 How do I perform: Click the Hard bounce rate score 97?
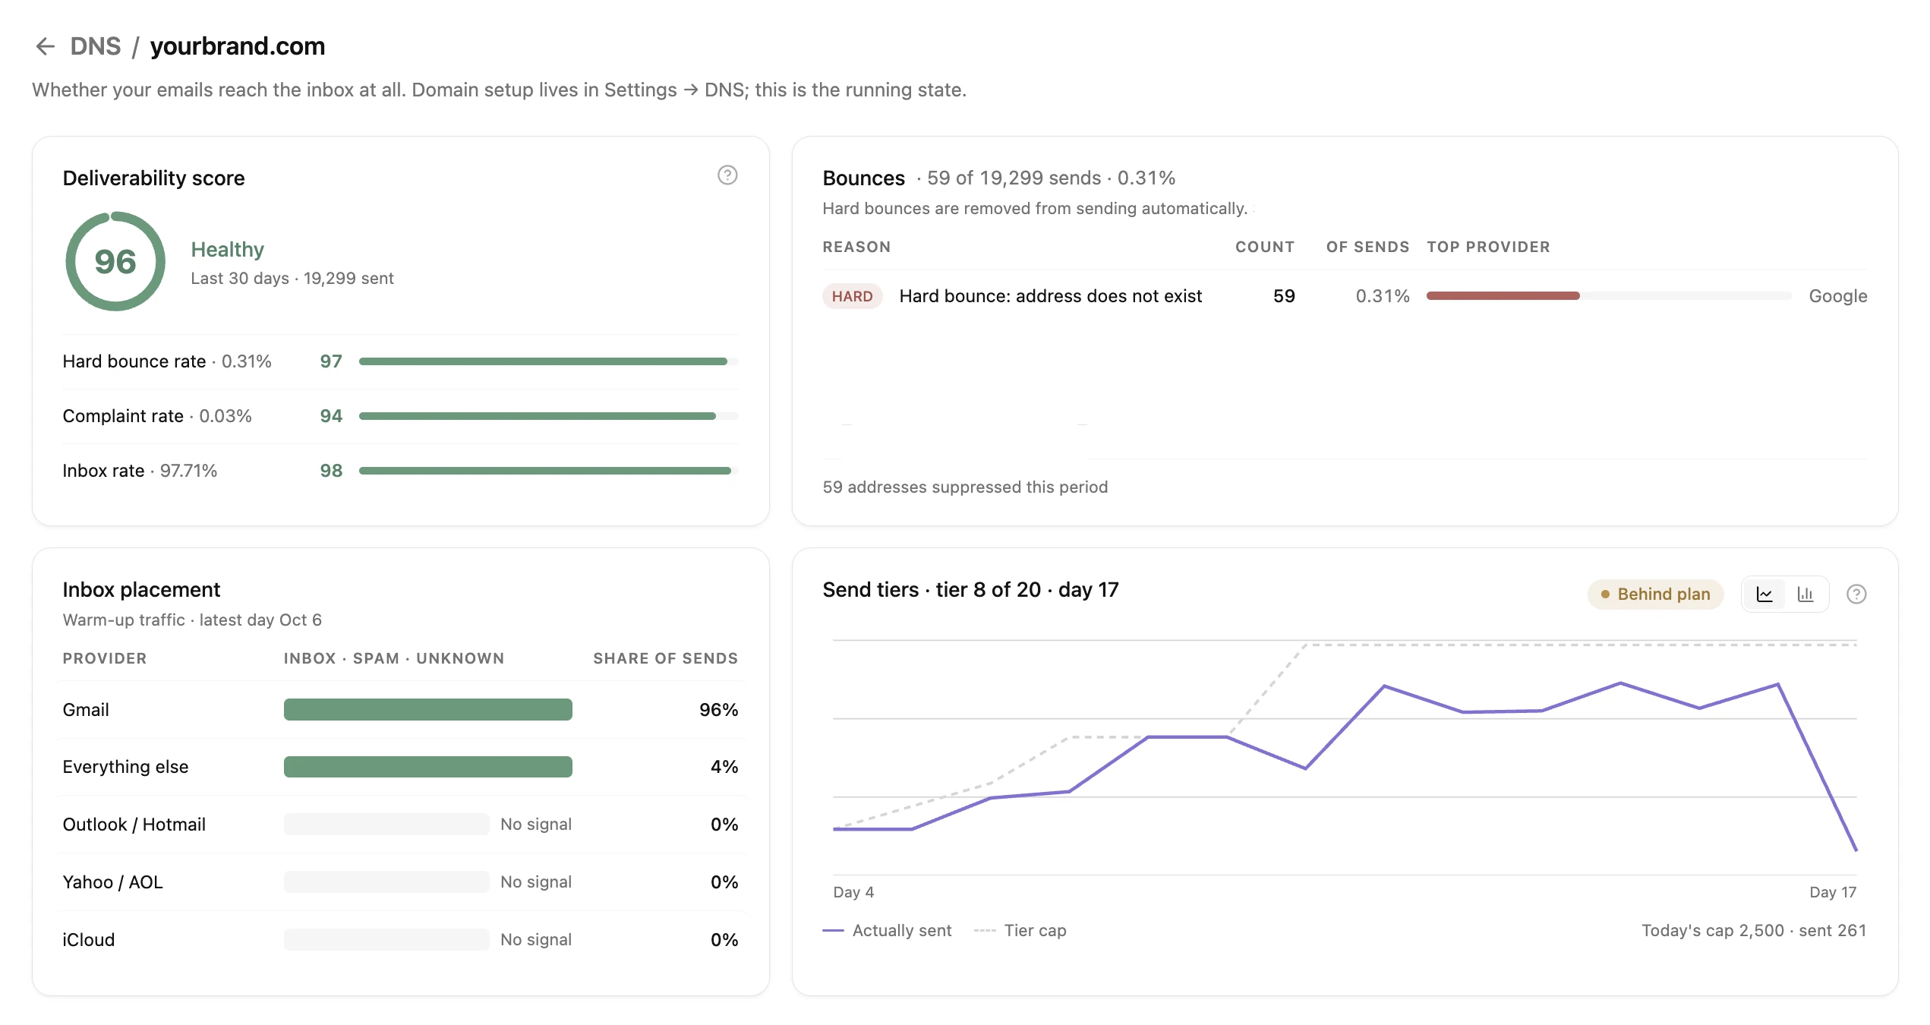pos(331,361)
